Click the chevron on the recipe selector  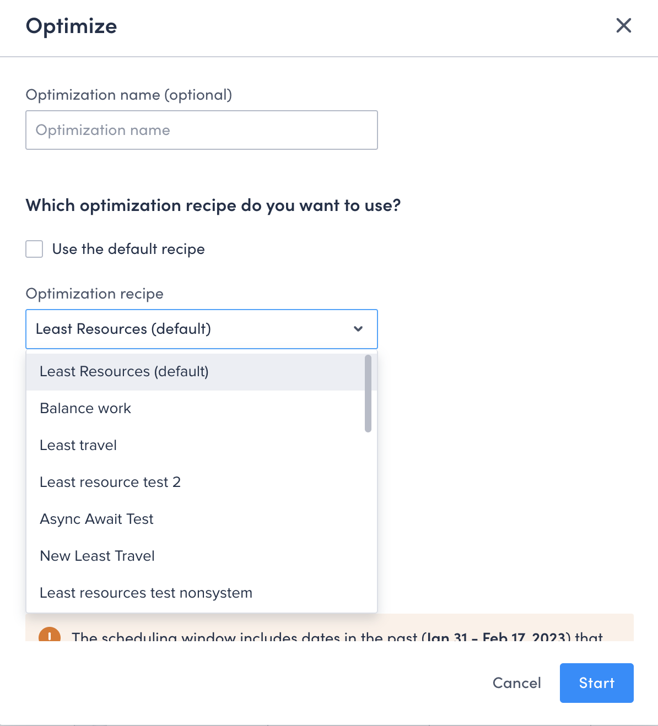click(x=358, y=329)
